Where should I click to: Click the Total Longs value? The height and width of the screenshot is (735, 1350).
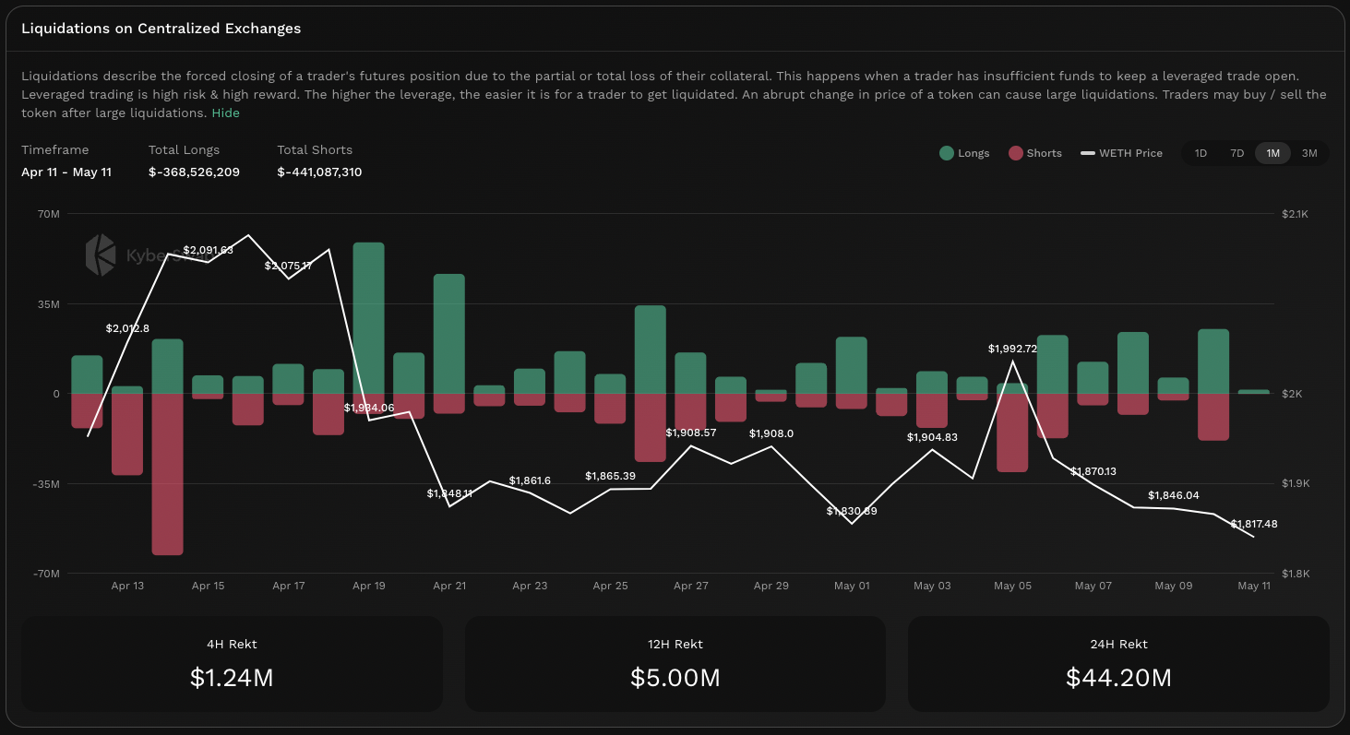[194, 172]
